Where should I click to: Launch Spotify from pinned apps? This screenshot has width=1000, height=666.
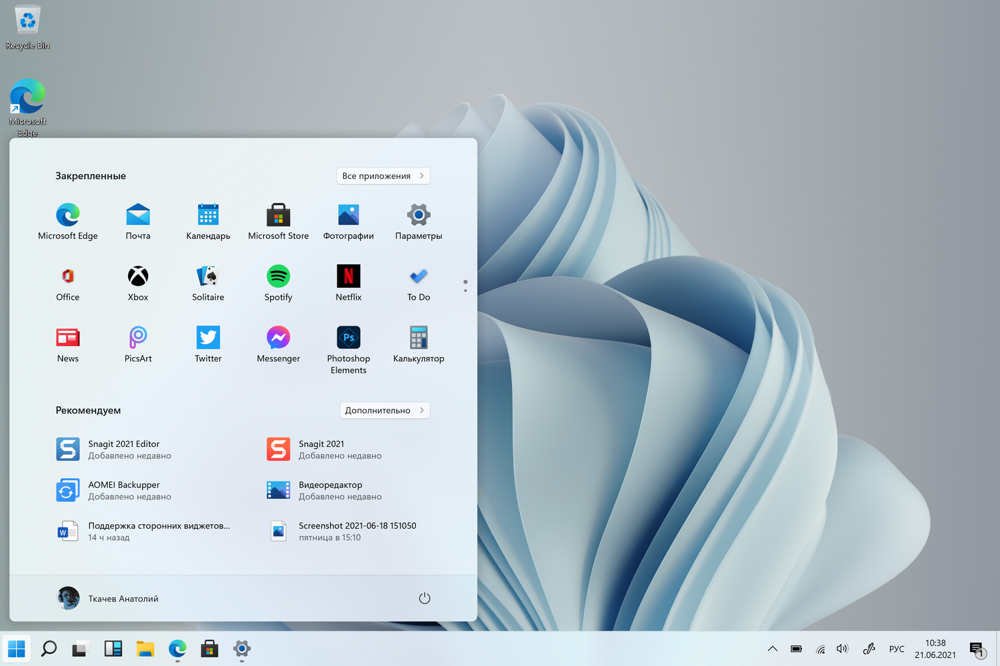pos(279,283)
